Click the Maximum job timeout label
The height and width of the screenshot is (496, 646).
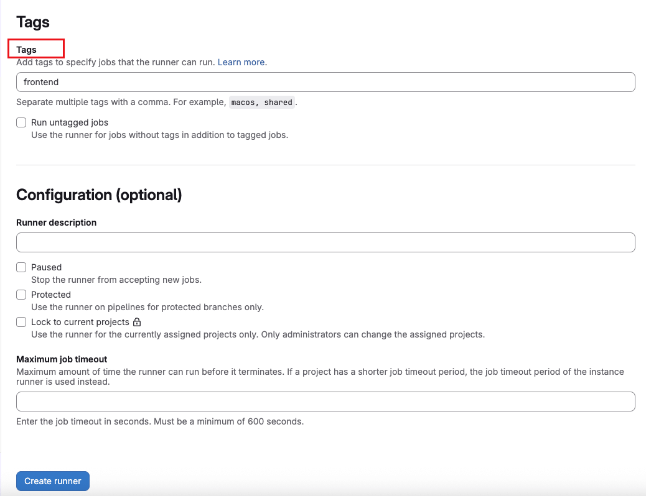tap(62, 359)
